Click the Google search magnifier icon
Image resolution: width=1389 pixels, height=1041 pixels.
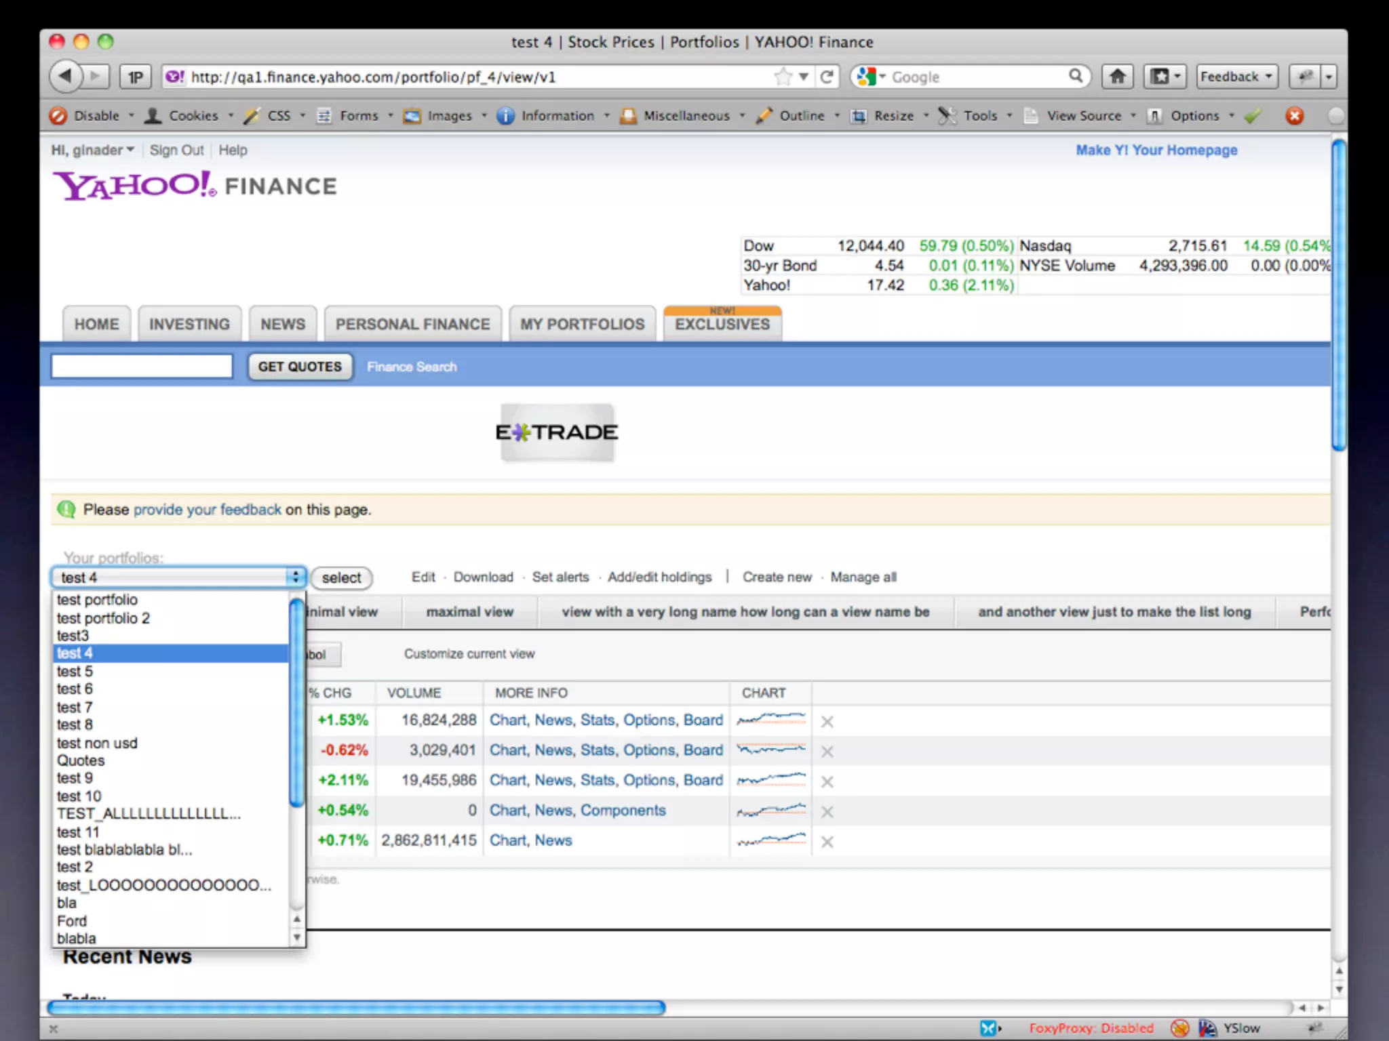click(1075, 76)
